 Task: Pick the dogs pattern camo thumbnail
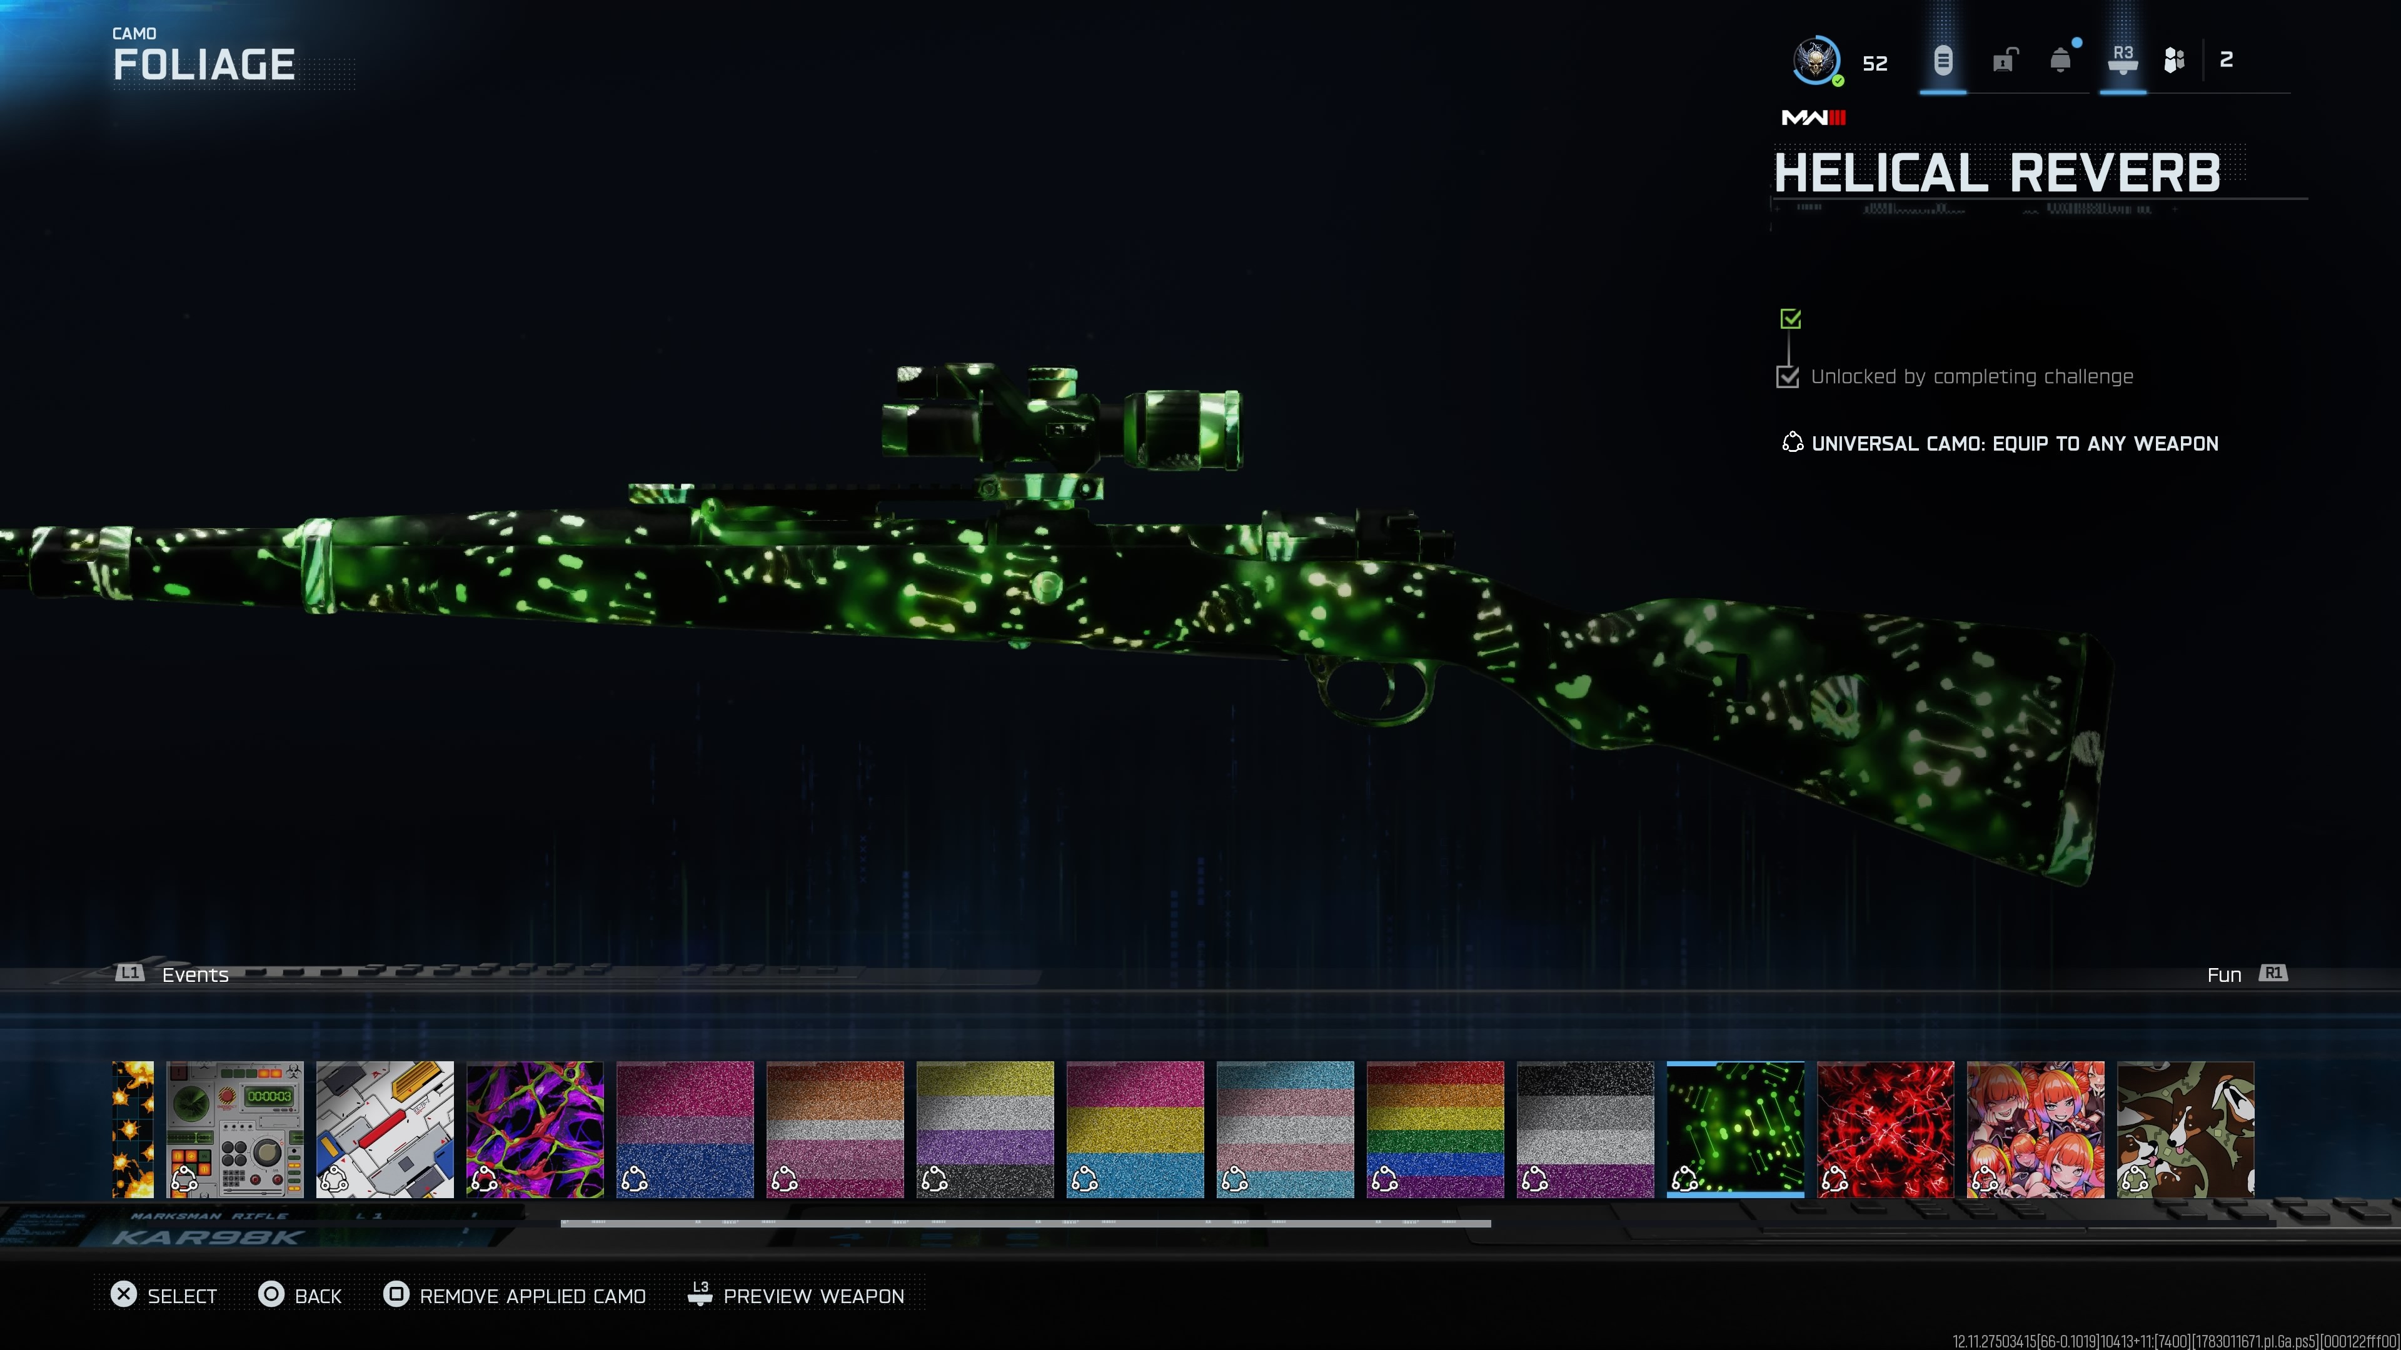coord(2186,1129)
